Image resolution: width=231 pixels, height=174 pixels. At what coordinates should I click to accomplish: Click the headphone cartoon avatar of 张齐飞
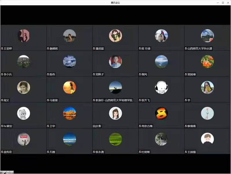(x=161, y=87)
